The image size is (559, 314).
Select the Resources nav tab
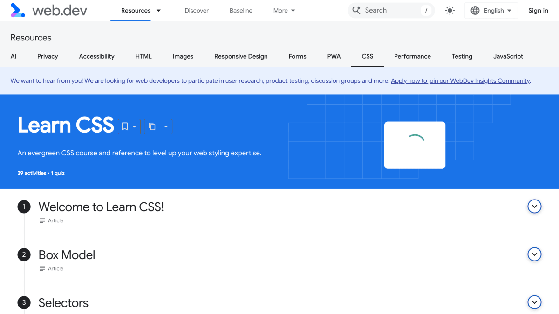click(136, 10)
